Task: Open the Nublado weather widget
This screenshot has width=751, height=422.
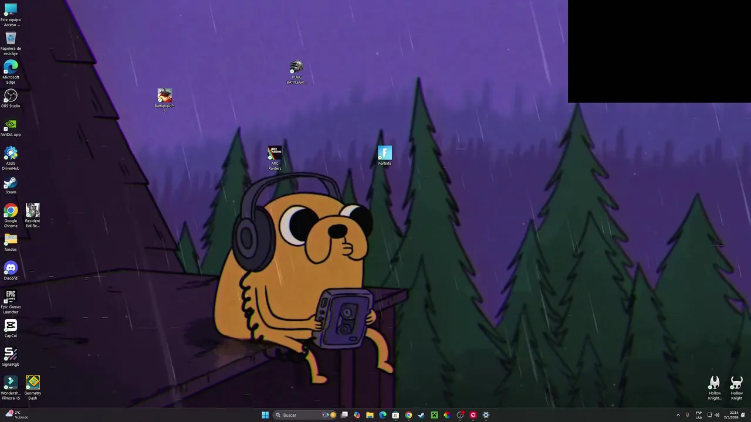Action: pos(16,415)
